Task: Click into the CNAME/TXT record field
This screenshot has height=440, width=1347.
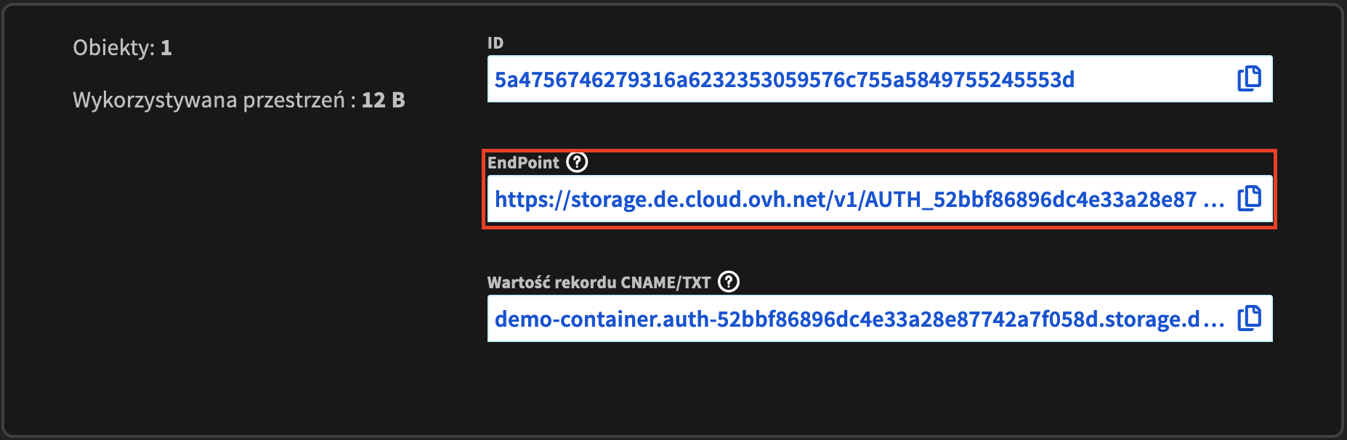Action: [880, 318]
